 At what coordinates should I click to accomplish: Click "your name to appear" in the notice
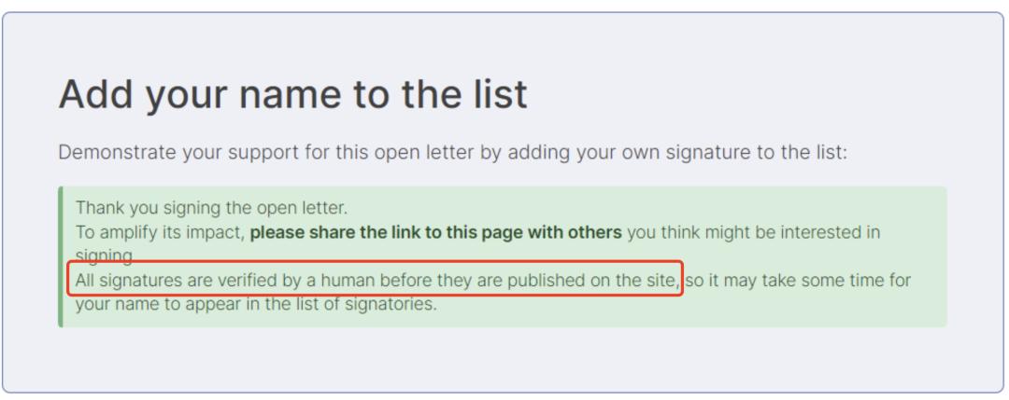pos(153,304)
